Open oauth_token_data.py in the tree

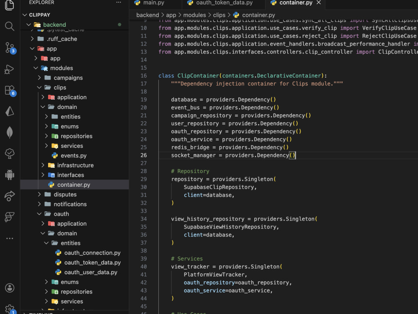tap(92, 263)
